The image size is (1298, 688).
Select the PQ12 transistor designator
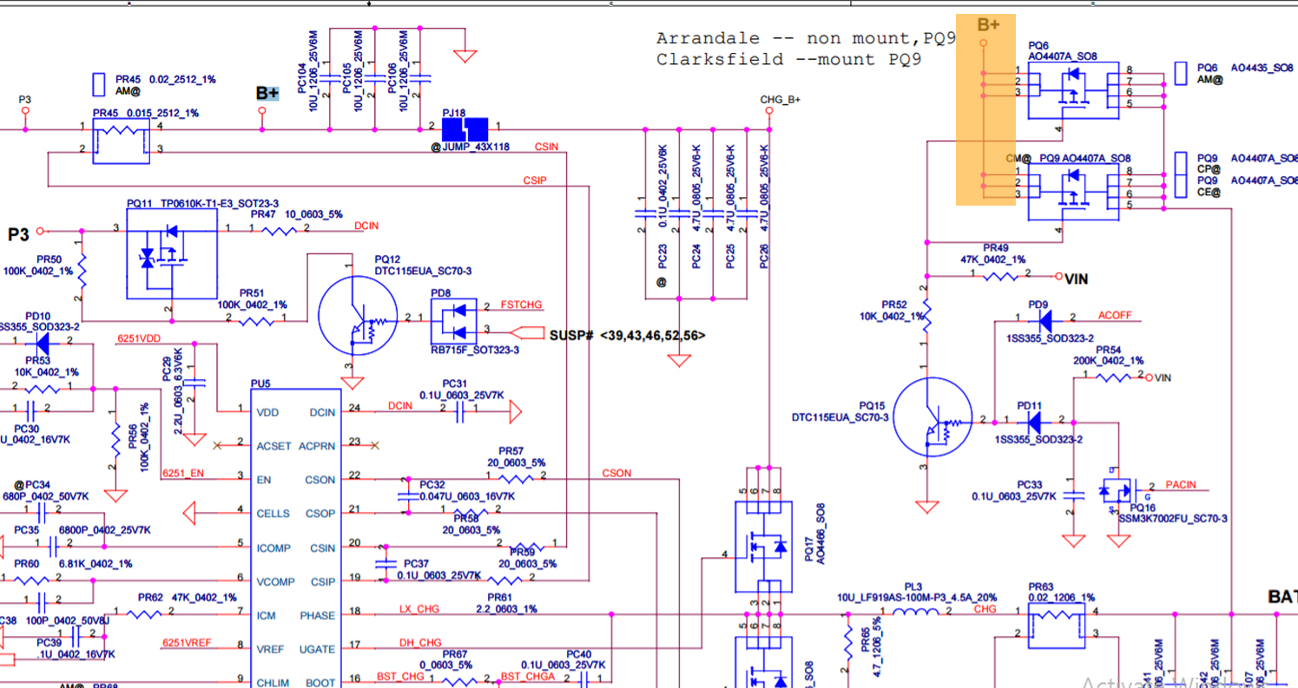[x=387, y=259]
